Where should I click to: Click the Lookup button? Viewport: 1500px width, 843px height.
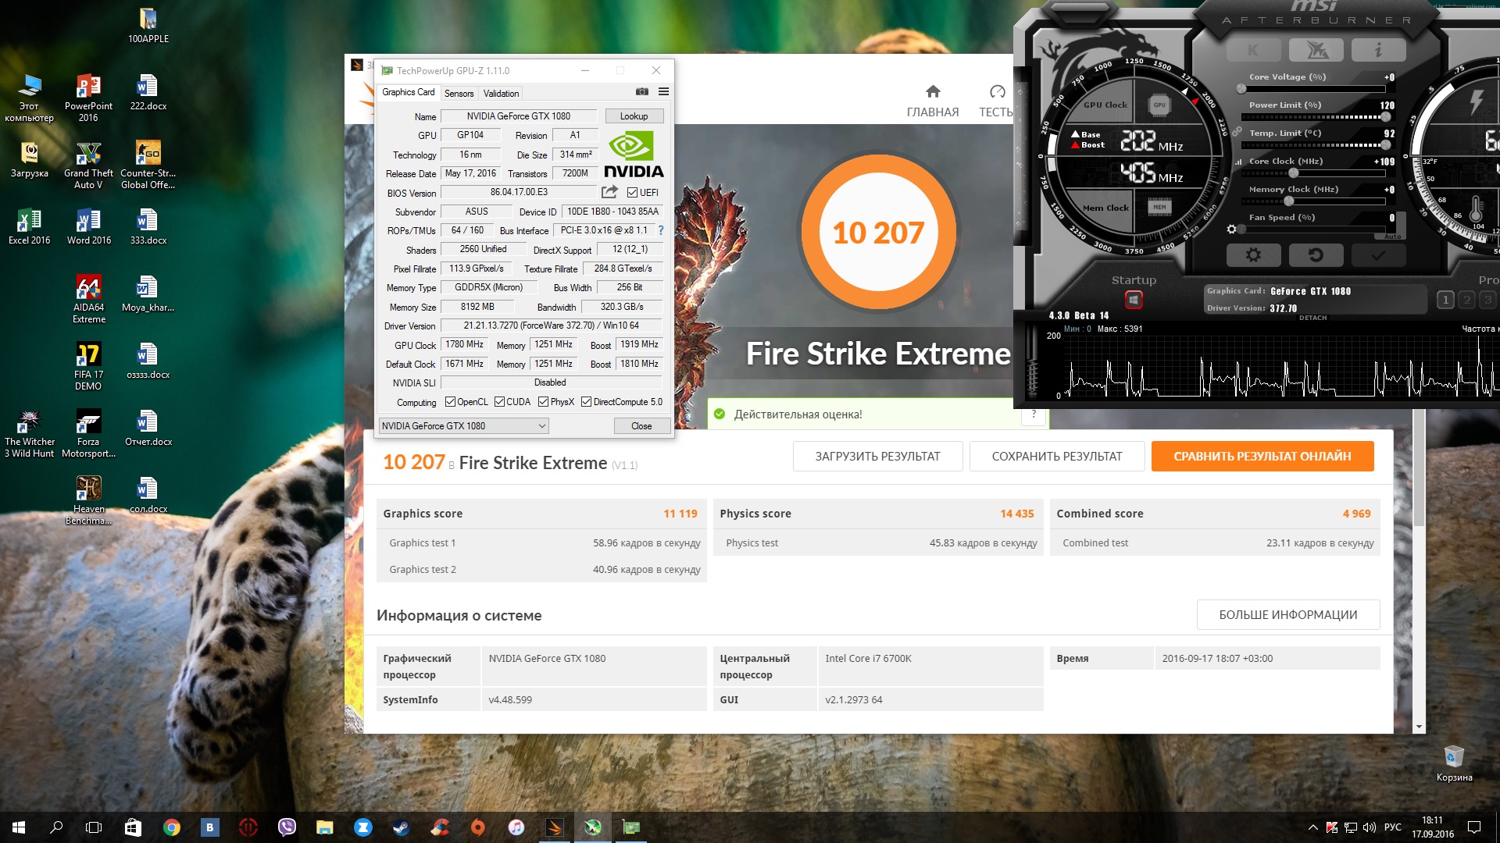point(634,116)
